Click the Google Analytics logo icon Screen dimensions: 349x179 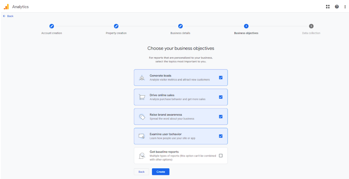tap(6, 6)
